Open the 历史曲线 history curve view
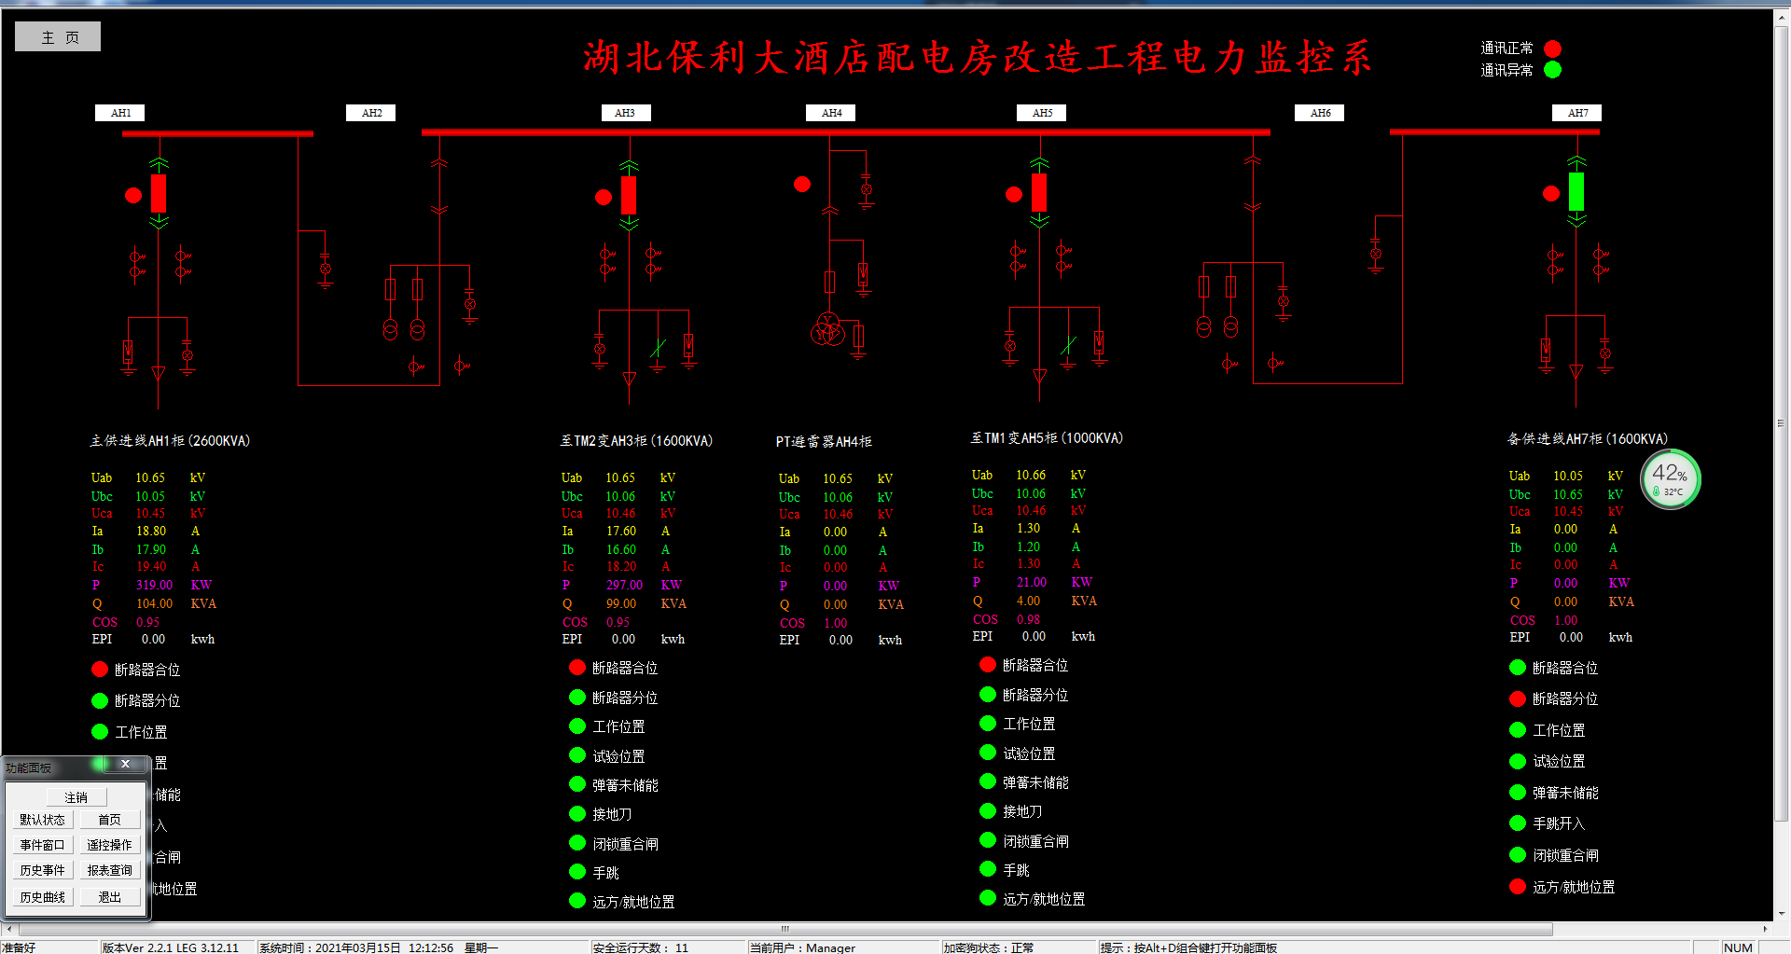 [x=42, y=897]
